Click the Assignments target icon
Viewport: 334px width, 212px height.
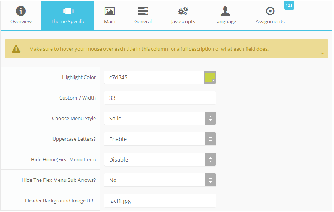point(270,11)
